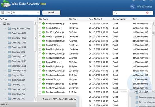This screenshot has width=155, height=107.
Task: Open the DATA (D:) drive dropdown
Action: 38,13
